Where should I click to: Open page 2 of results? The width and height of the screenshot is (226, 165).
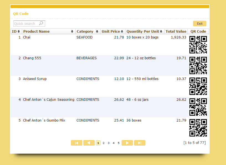point(104,143)
